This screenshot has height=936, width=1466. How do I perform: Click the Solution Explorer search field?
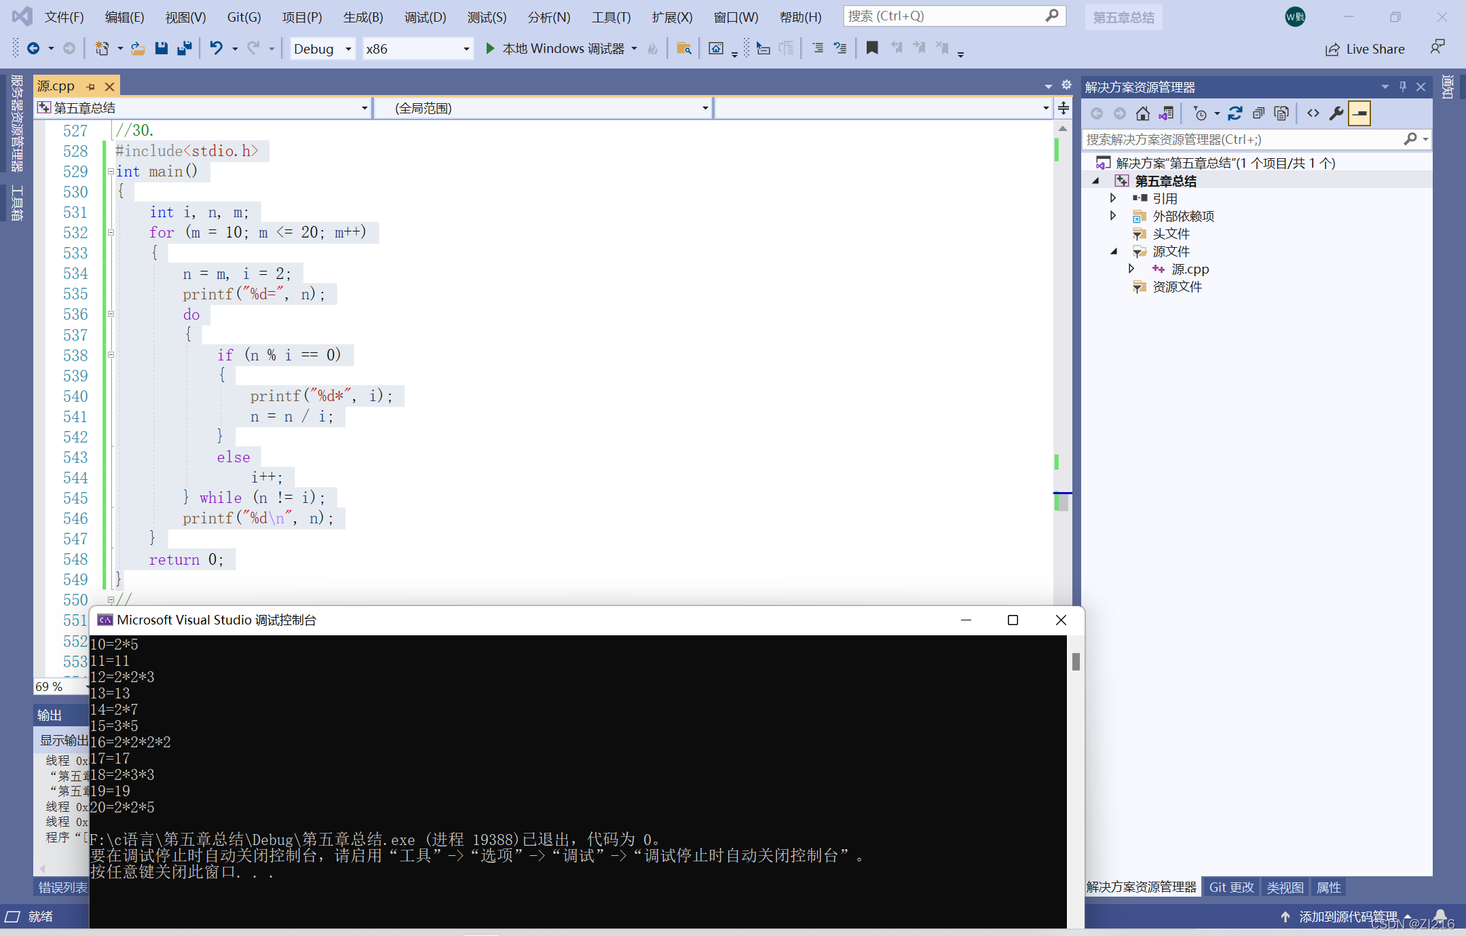coord(1256,139)
